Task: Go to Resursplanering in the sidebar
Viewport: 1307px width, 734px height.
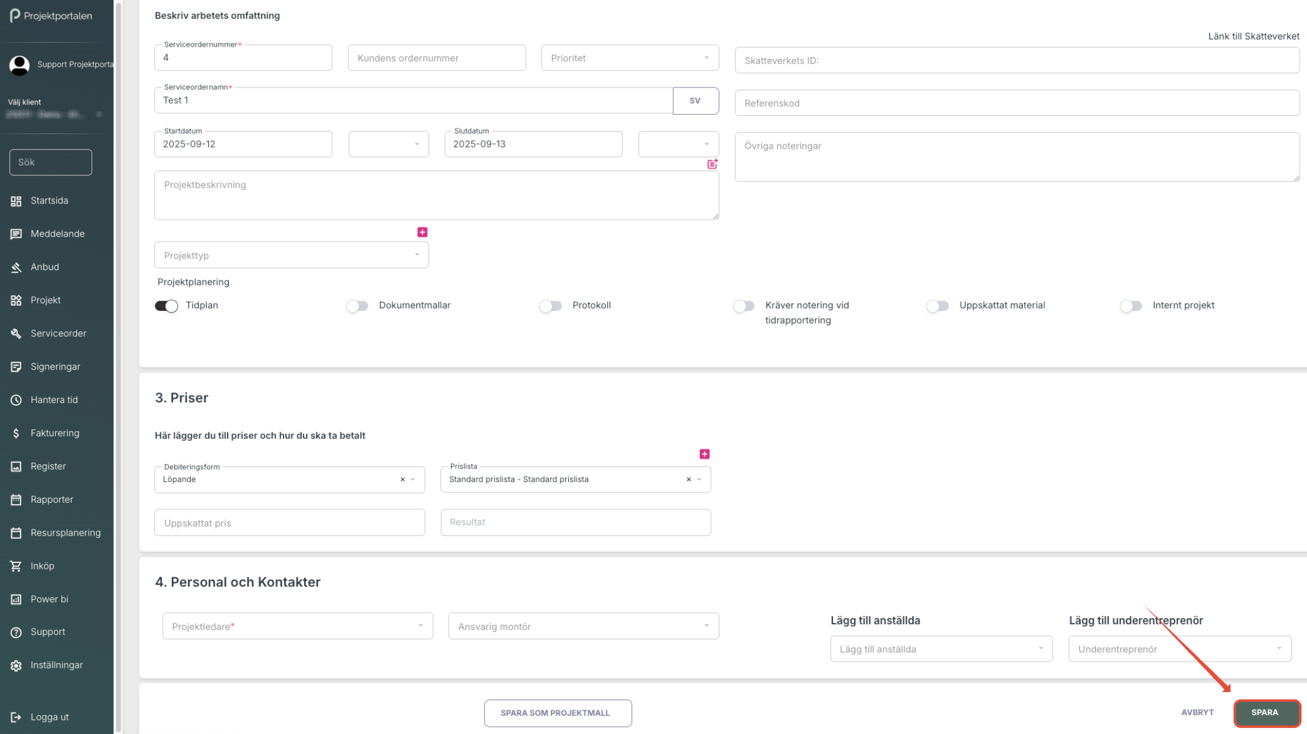Action: (x=66, y=532)
